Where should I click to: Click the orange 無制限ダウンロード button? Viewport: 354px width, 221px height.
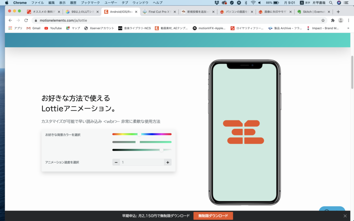point(213,216)
